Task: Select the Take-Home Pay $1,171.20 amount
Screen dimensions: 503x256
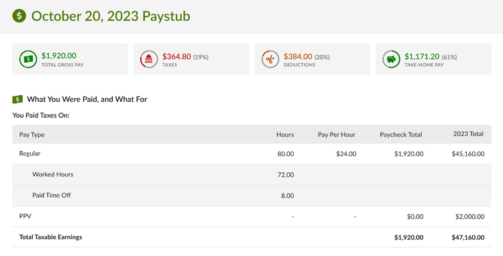Action: coord(422,57)
